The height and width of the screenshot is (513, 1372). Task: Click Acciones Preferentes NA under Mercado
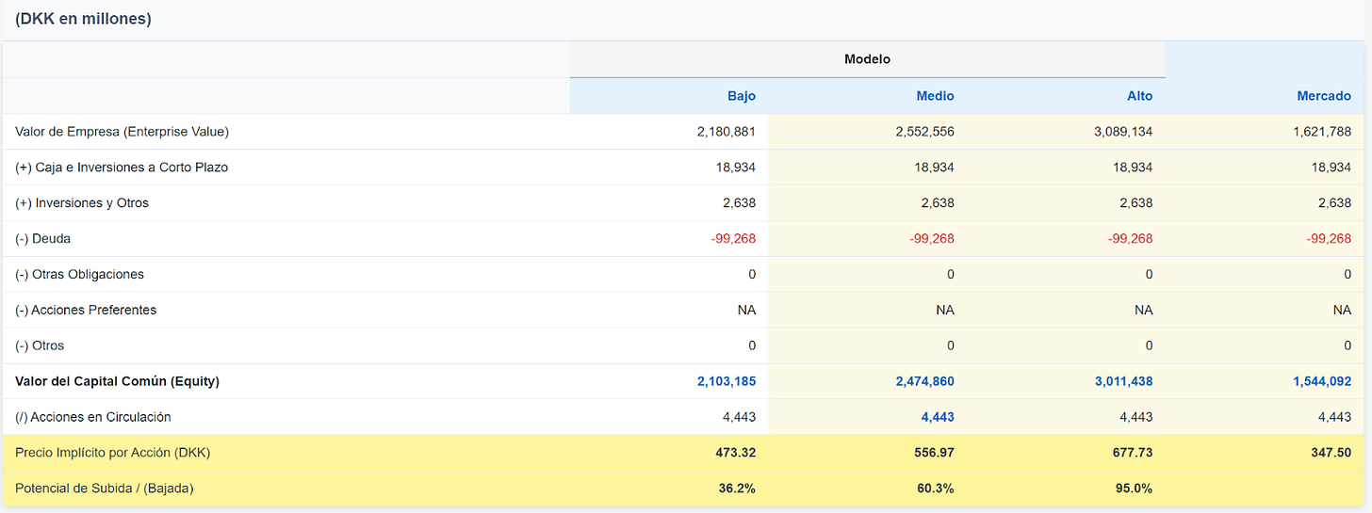point(1343,310)
